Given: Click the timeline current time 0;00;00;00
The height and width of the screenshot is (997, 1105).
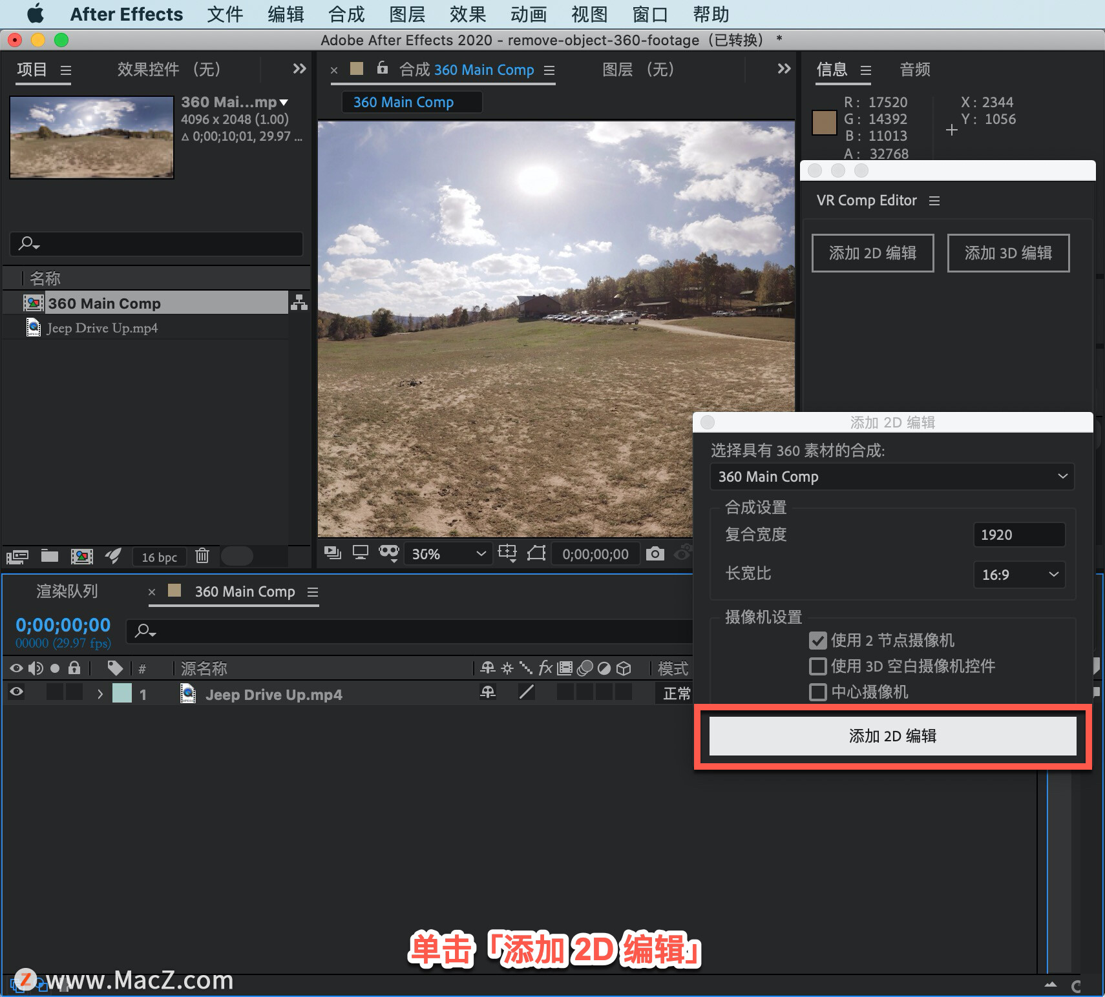Looking at the screenshot, I should [63, 625].
